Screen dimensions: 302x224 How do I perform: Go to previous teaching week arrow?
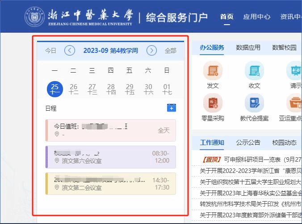point(70,51)
